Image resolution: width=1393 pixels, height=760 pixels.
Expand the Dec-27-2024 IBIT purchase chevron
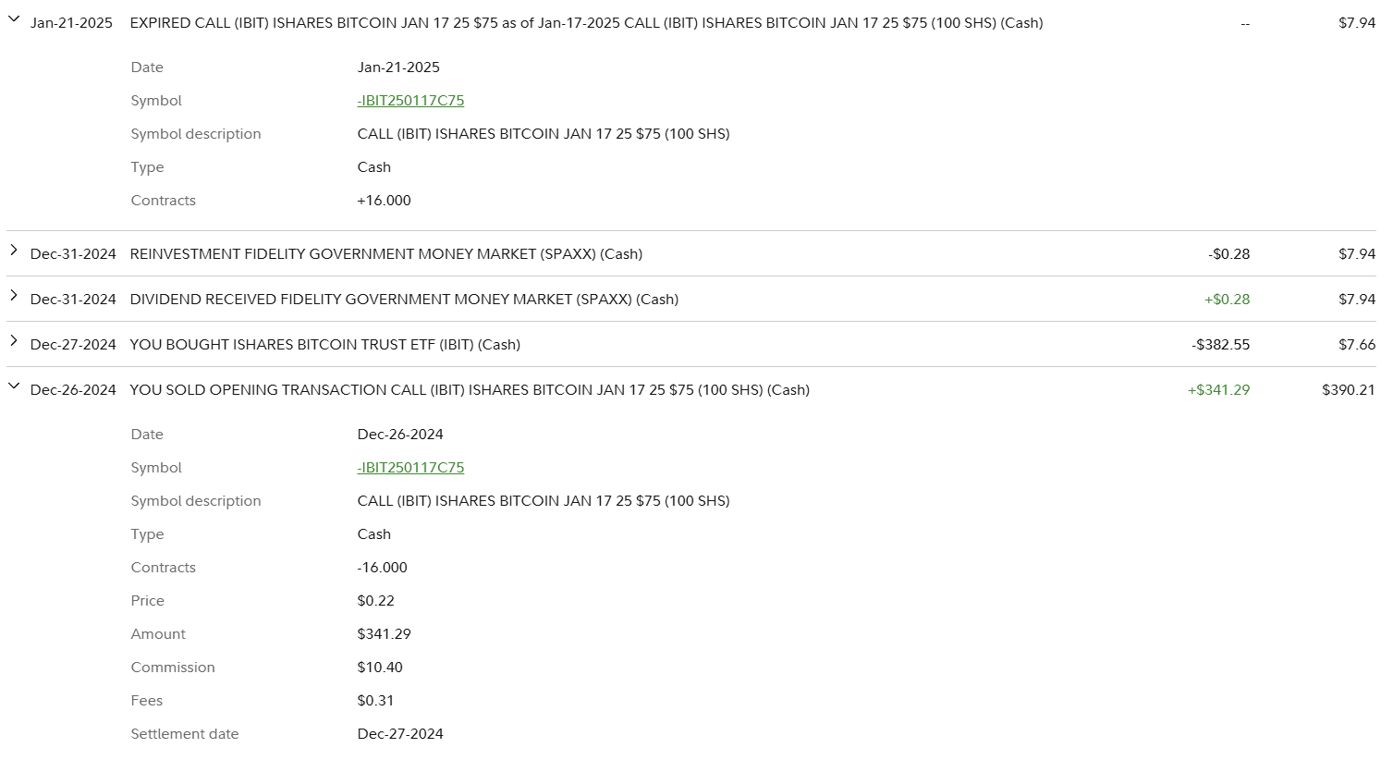[14, 340]
